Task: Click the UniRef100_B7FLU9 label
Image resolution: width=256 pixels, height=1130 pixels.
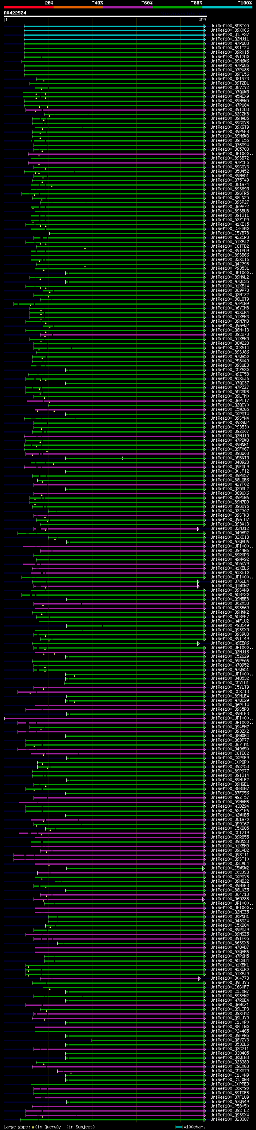Action: (230, 1097)
